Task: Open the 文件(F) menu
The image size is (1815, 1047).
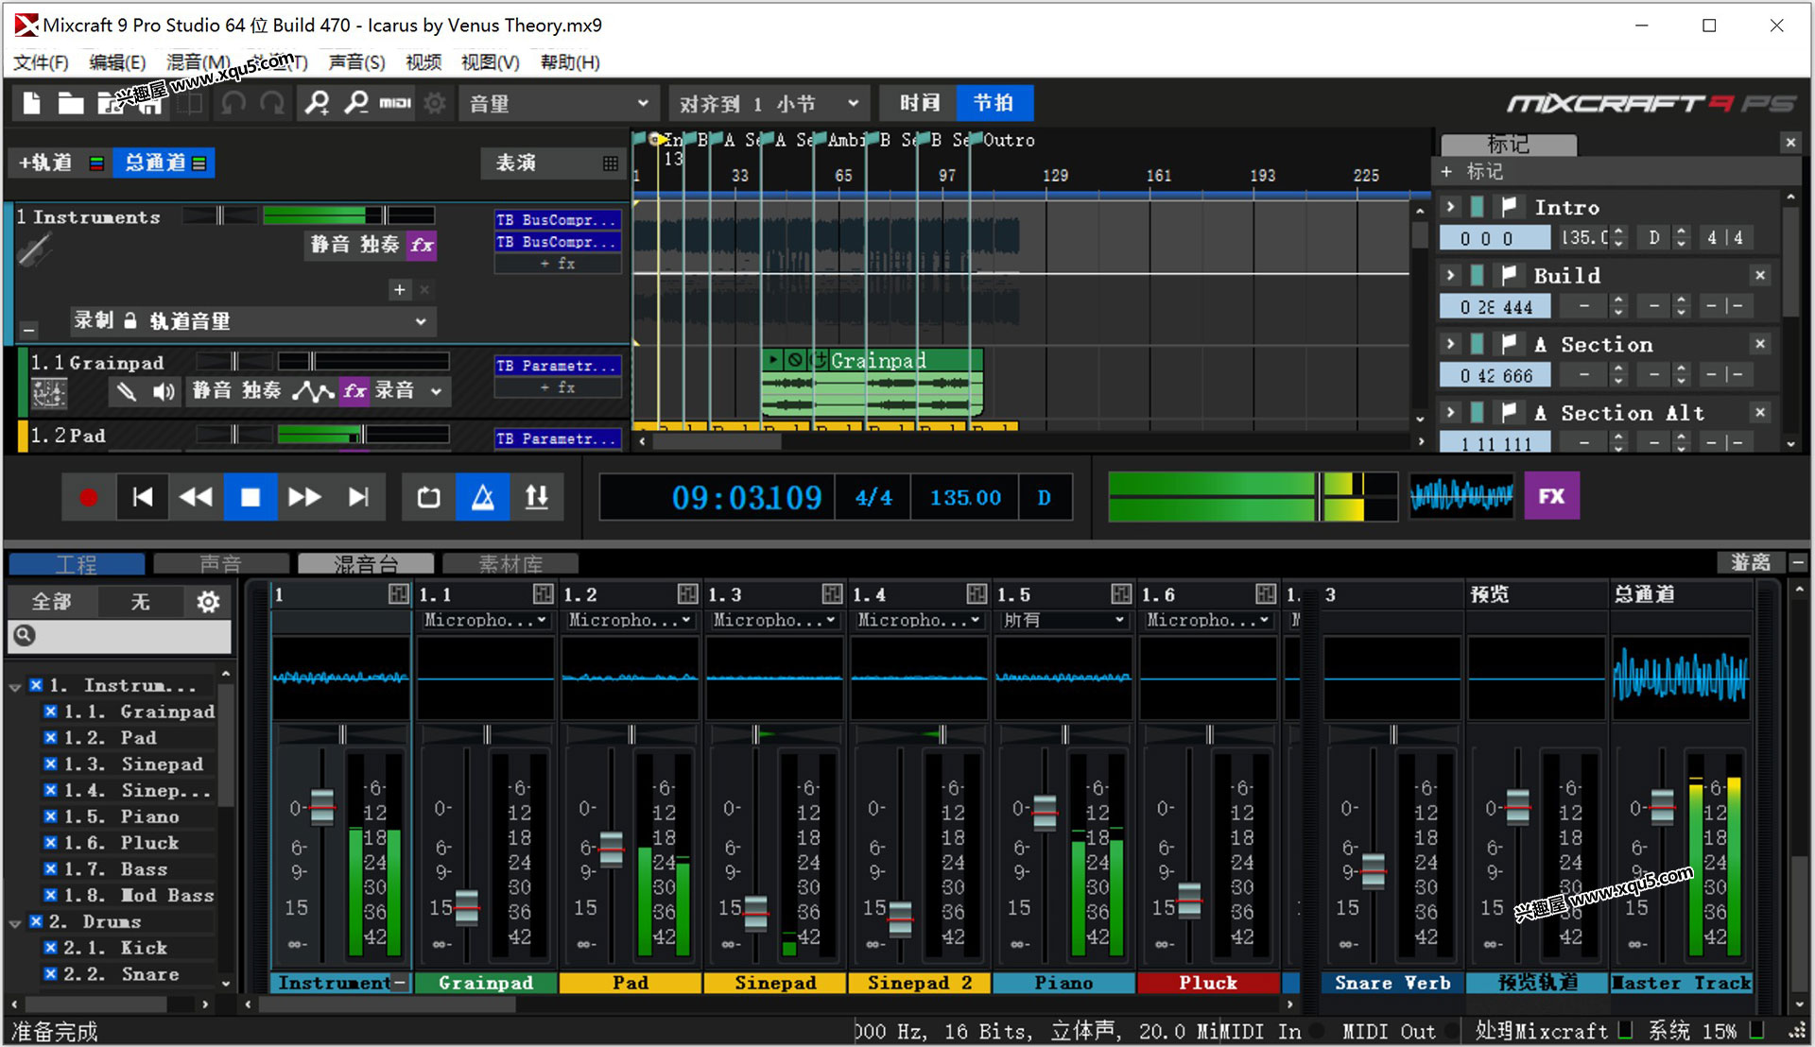Action: click(41, 62)
